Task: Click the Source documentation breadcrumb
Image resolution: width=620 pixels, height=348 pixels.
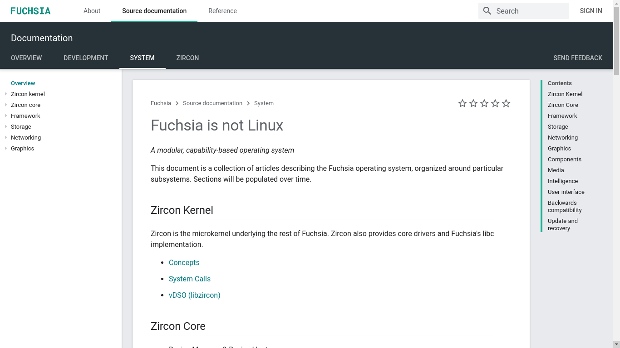Action: [x=212, y=103]
